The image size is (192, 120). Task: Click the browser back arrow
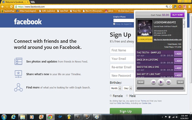(x=3, y=7)
